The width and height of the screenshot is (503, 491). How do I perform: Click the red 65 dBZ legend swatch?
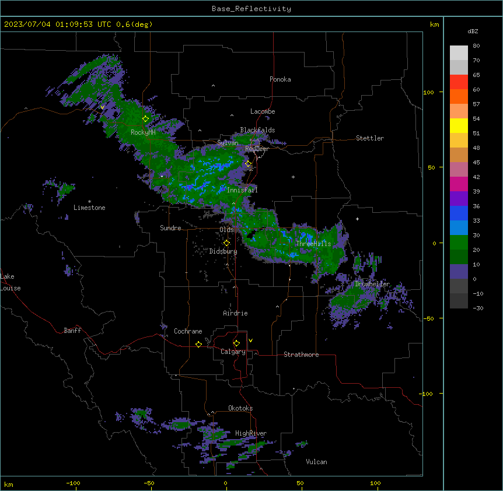coord(459,82)
